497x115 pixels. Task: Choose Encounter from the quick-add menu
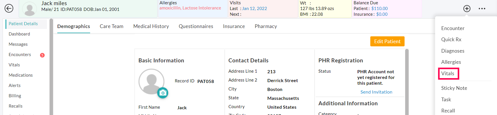453,28
